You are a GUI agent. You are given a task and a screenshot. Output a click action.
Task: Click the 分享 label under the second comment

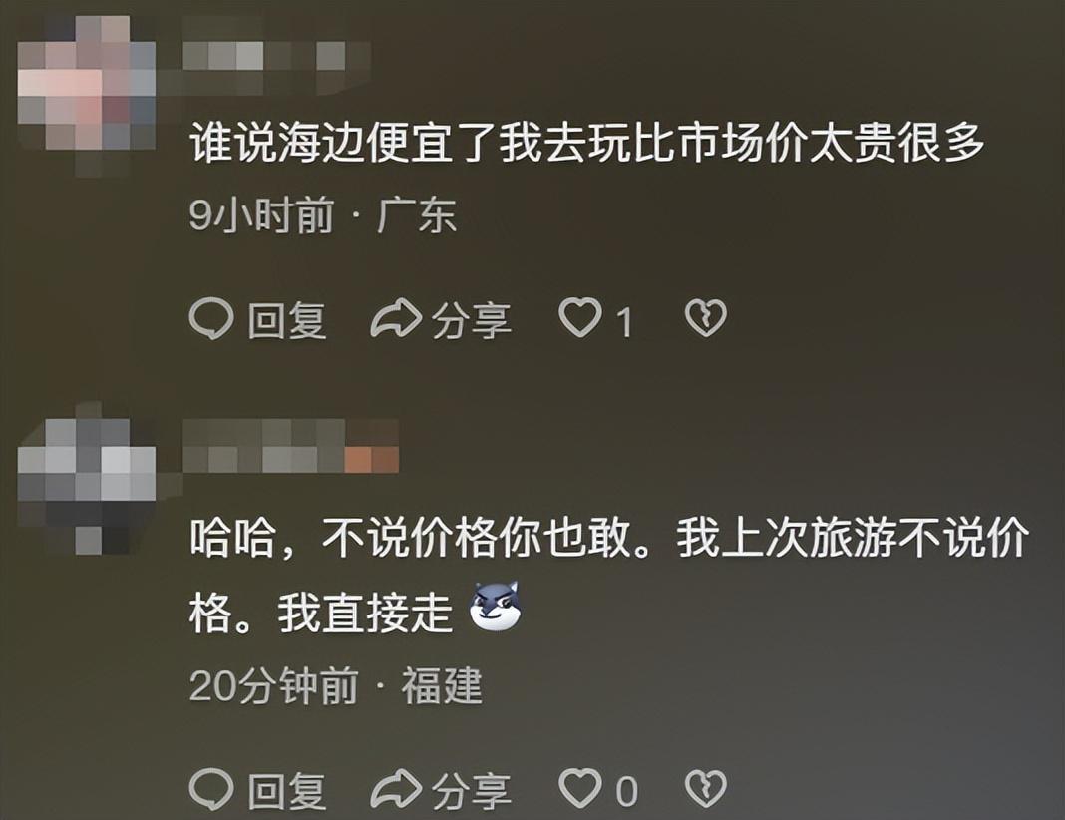coord(472,791)
